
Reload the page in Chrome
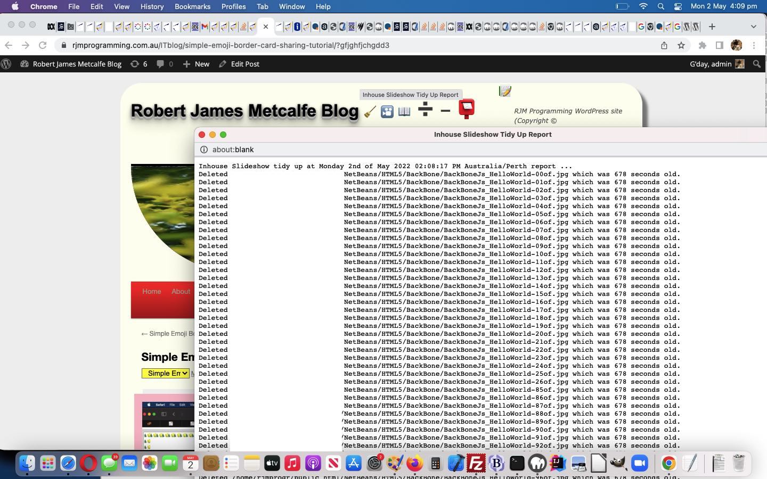pyautogui.click(x=43, y=45)
